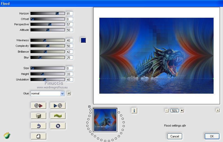Click the Altitude value field

click(x=70, y=30)
